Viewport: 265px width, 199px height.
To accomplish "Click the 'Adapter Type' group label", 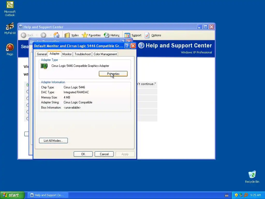I will coord(49,60).
